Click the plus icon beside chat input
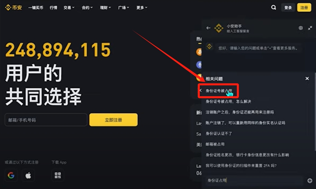This screenshot has width=316, height=189. pyautogui.click(x=310, y=181)
